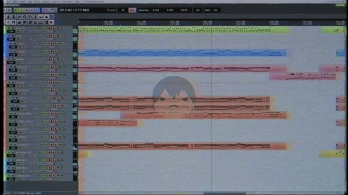Screen dimensions: 348x195
Task: Toggle the grid lines toolbar icon
Action: click(8, 22)
